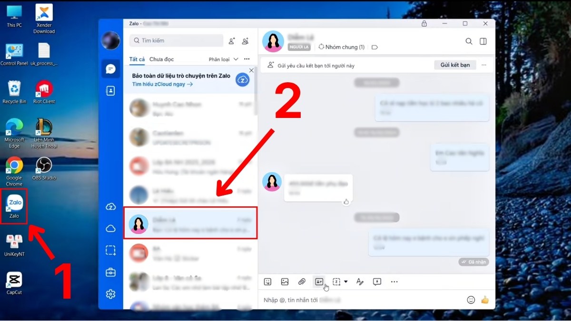571x321 pixels.
Task: Expand the Phân loại dropdown
Action: pyautogui.click(x=224, y=59)
